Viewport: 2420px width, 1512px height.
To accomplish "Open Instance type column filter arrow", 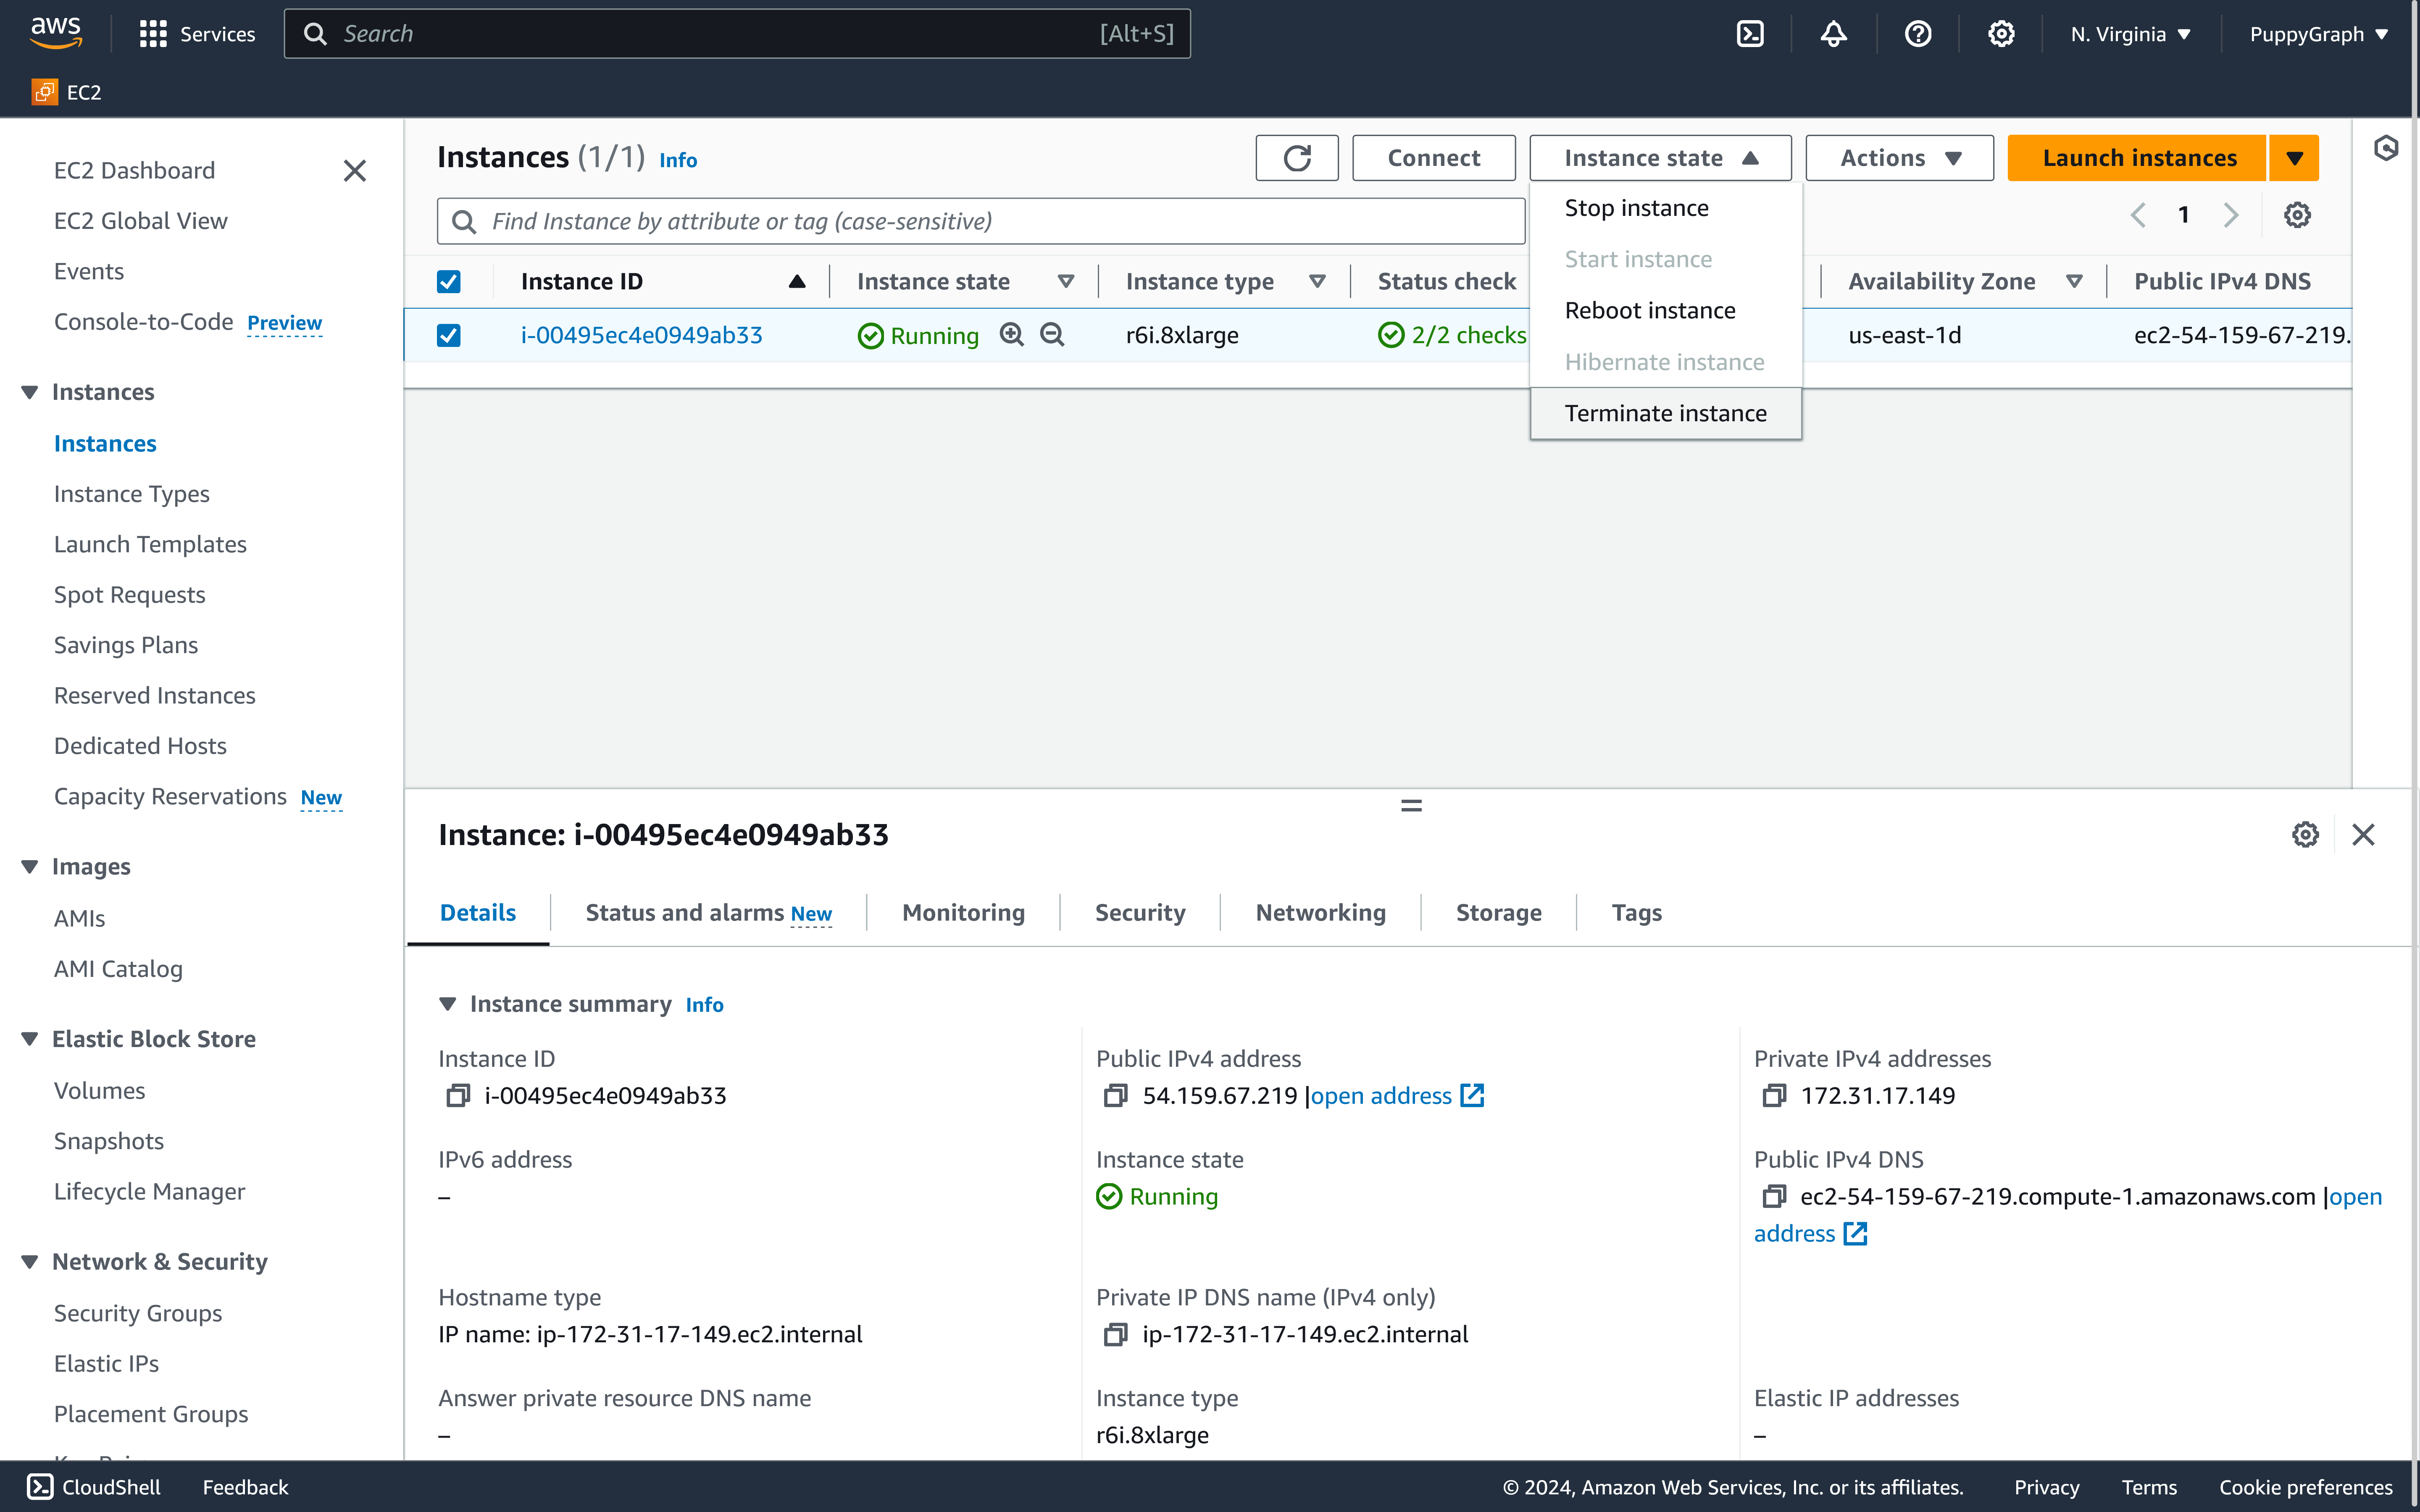I will (1317, 282).
